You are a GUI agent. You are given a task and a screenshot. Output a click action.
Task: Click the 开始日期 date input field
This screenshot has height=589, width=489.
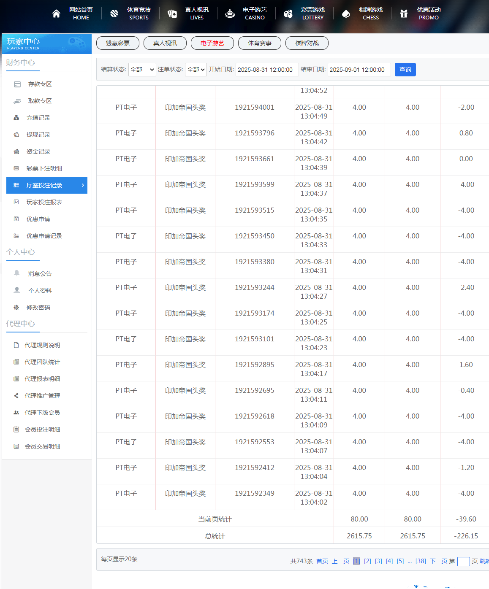[266, 70]
